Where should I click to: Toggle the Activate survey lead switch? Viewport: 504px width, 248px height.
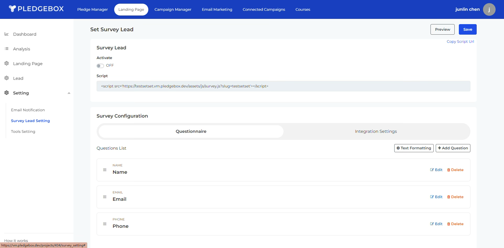[x=100, y=66]
